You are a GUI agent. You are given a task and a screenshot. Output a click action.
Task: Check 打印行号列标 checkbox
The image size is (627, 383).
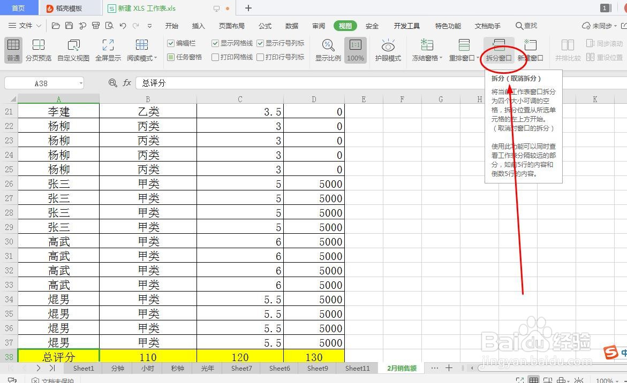pos(260,57)
